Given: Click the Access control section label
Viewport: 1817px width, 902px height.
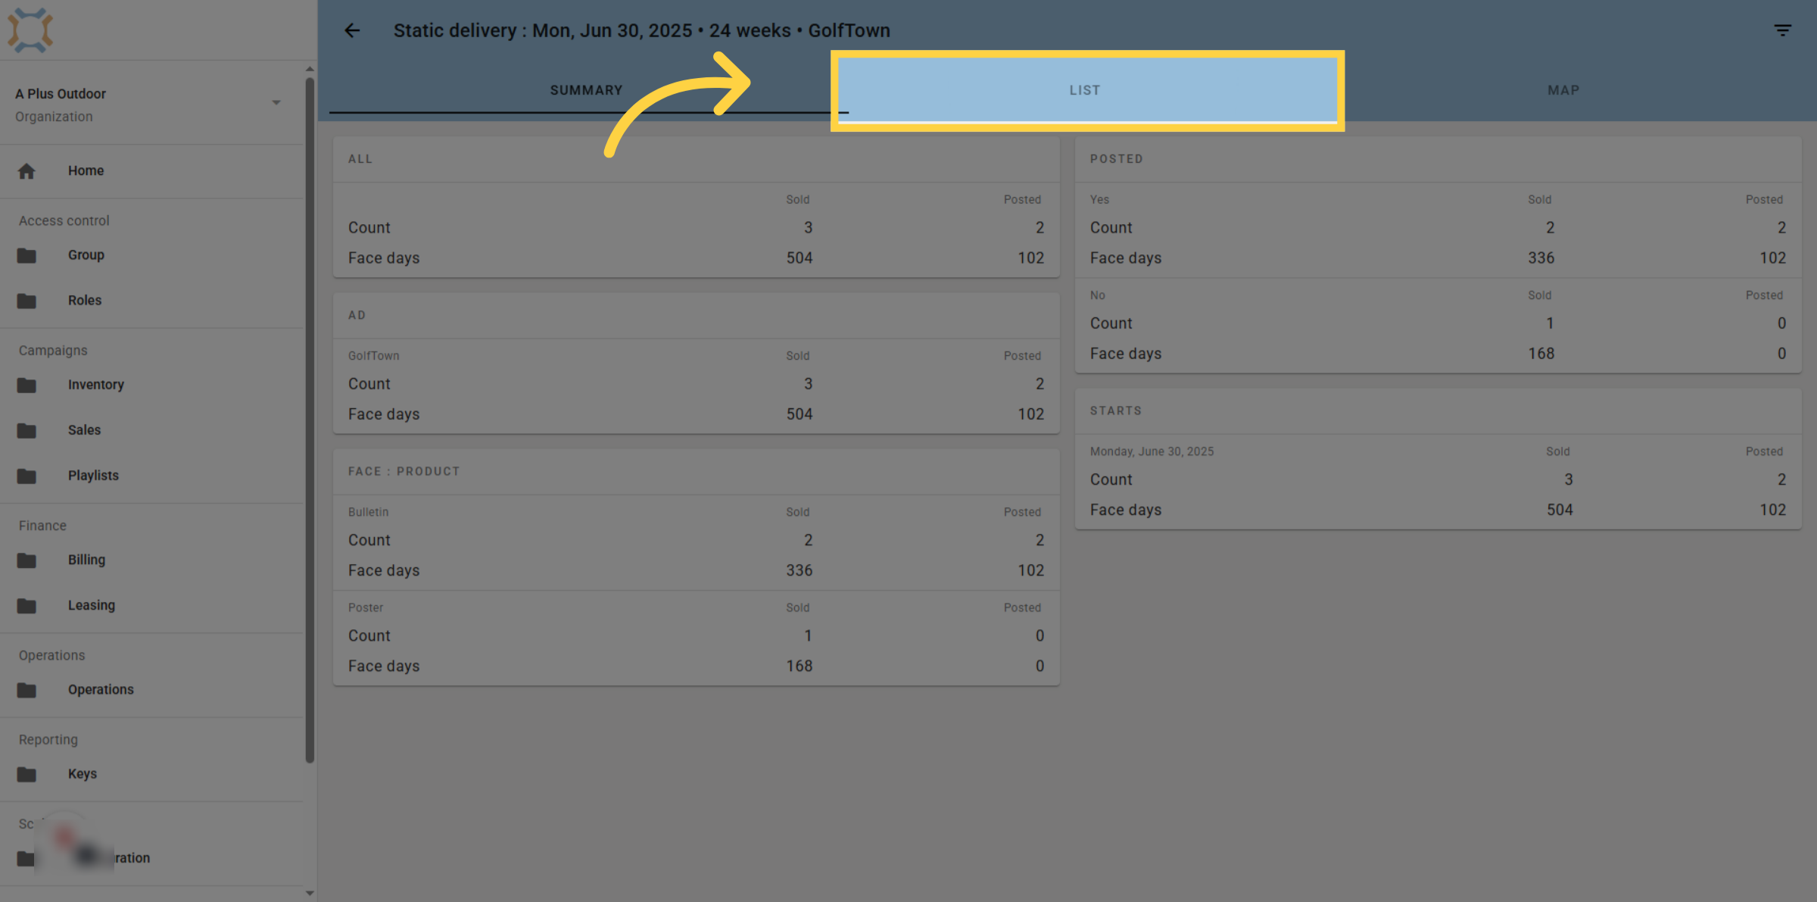Looking at the screenshot, I should pyautogui.click(x=64, y=220).
